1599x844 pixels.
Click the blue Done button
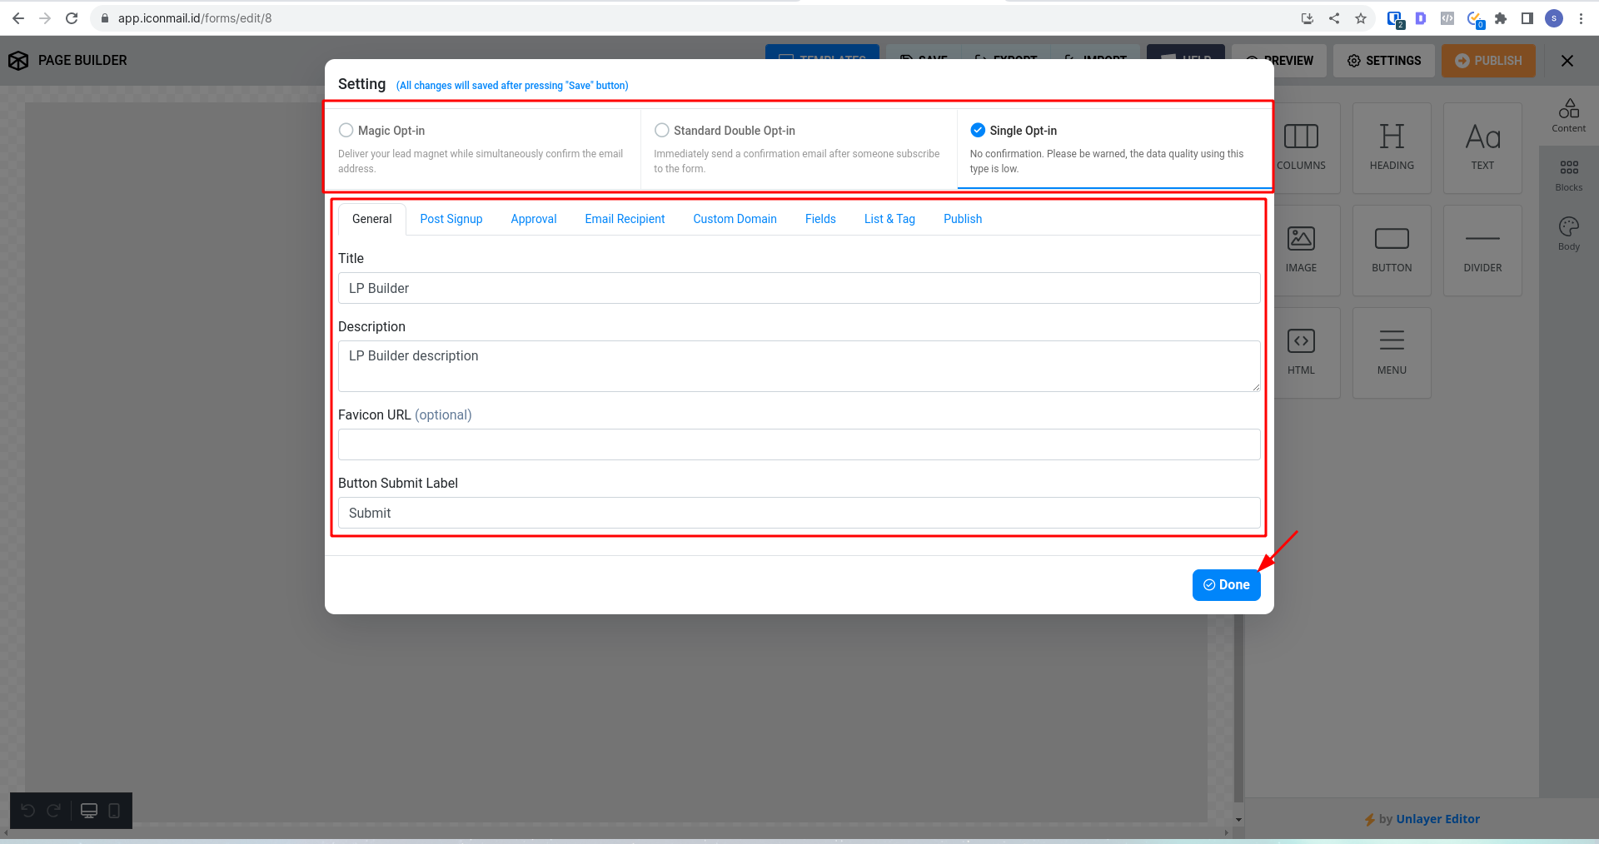[x=1226, y=585]
